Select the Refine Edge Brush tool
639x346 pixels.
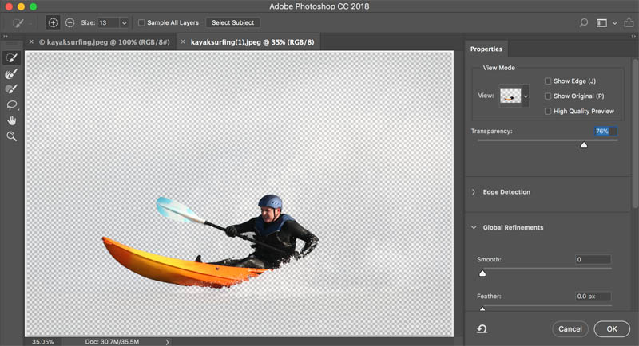11,73
